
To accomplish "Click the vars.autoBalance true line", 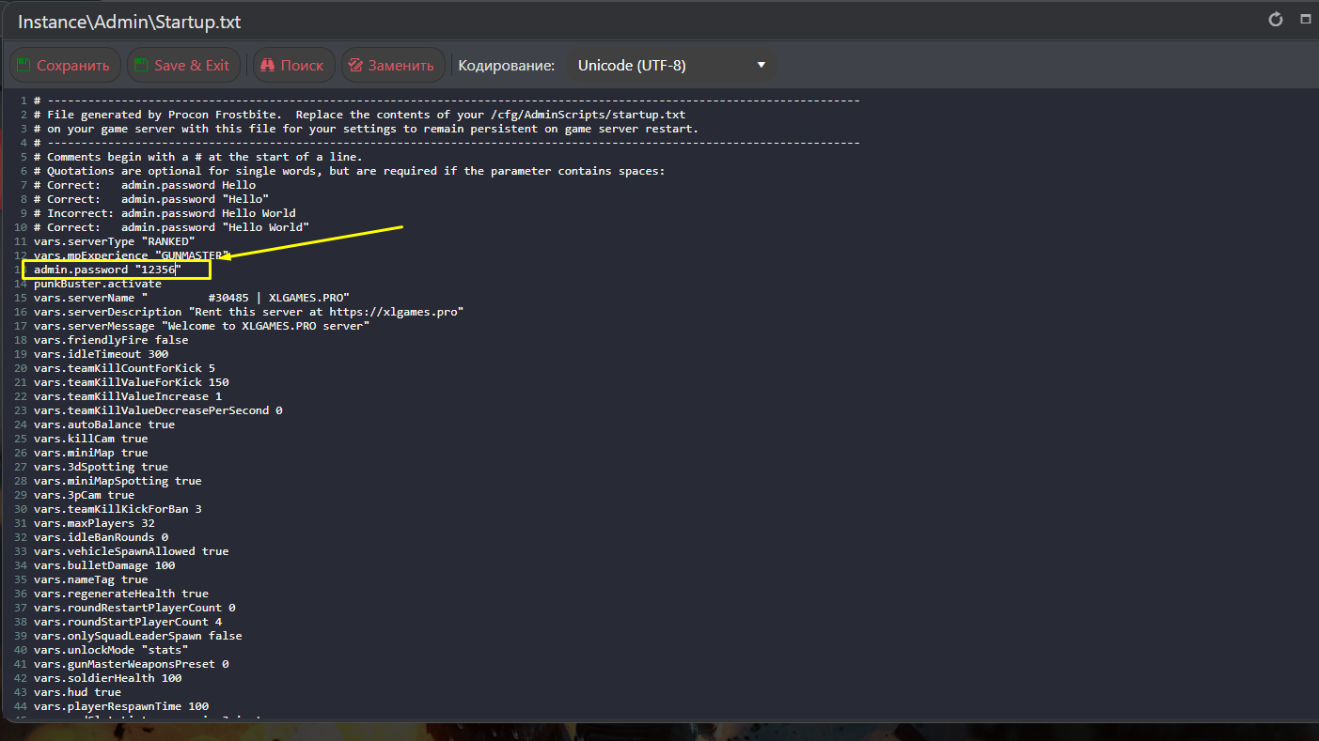I will click(x=103, y=425).
